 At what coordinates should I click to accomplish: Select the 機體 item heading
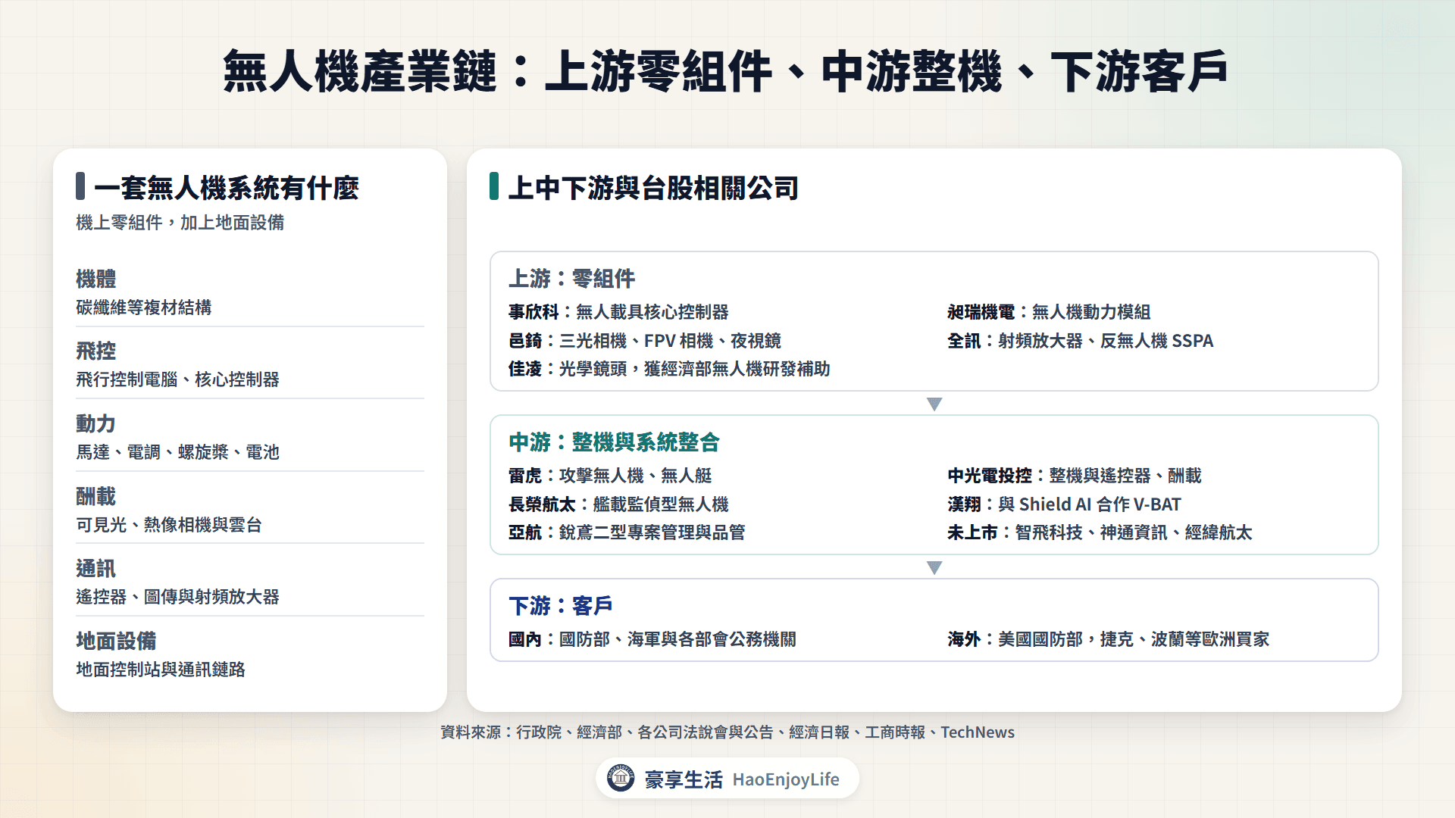pos(96,279)
